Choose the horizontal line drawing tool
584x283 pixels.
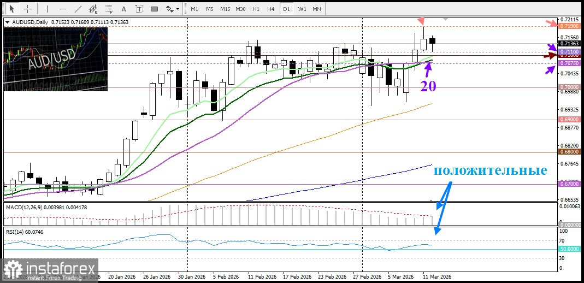(x=63, y=9)
